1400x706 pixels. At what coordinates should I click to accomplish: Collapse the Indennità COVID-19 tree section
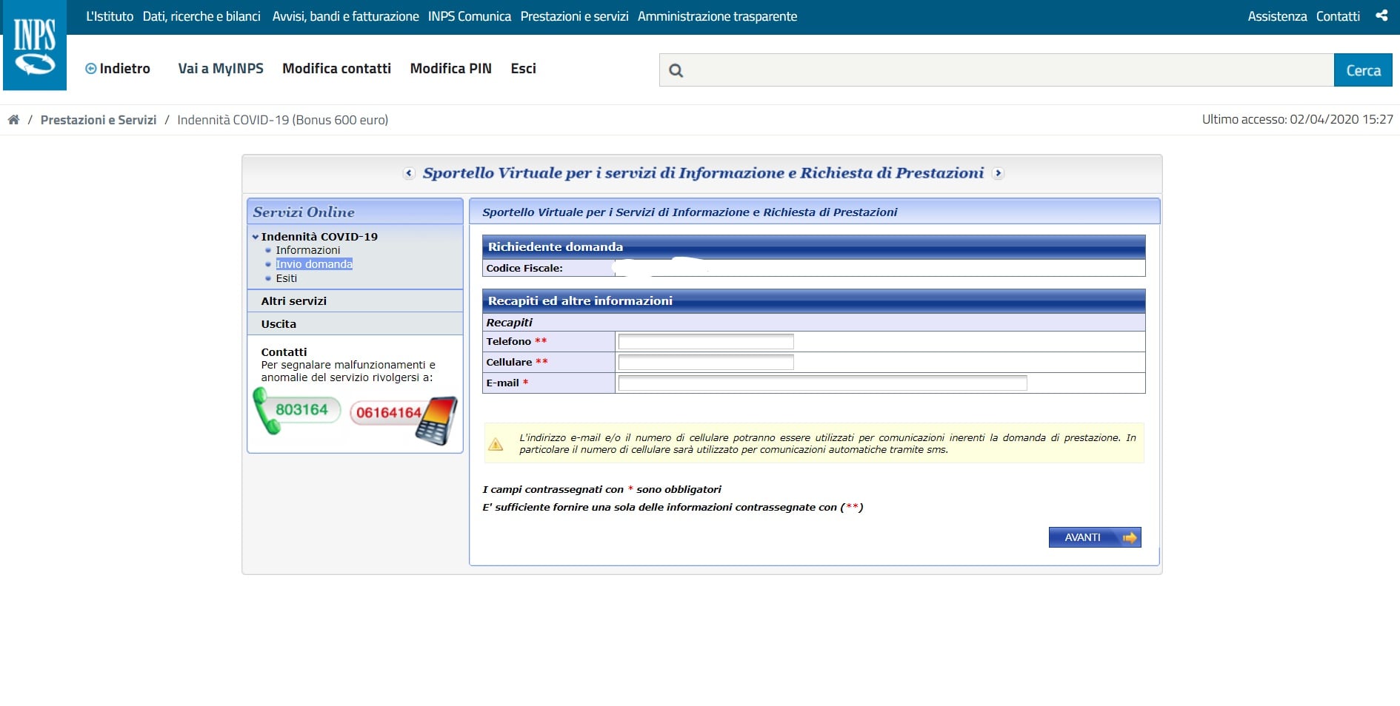pos(256,237)
